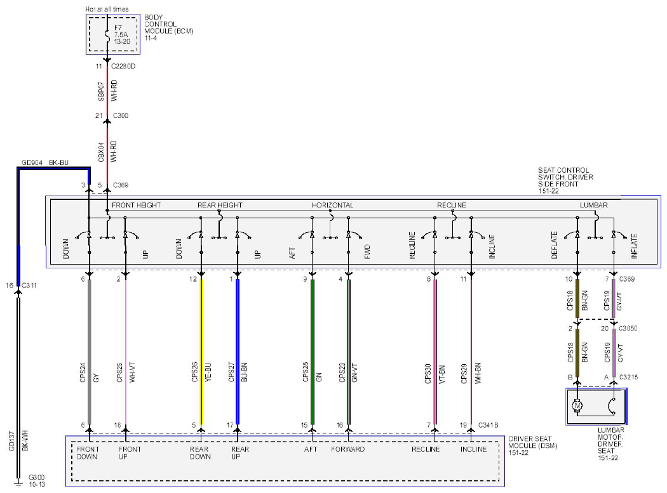667x493 pixels.
Task: Click the FRONT DOWN terminal in DSM
Action: point(87,453)
